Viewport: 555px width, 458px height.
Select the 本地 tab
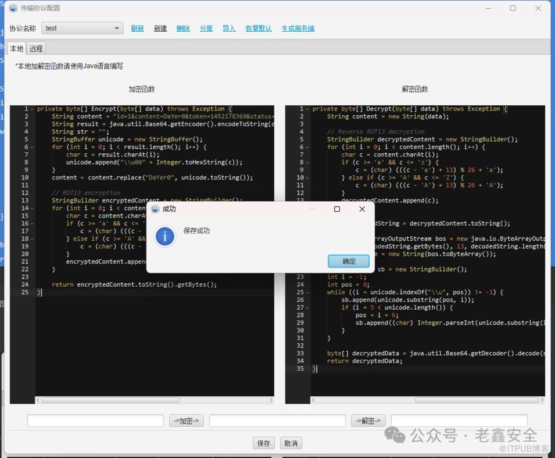tap(16, 49)
